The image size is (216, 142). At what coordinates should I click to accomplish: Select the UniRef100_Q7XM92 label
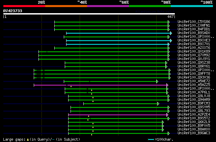click(x=194, y=55)
